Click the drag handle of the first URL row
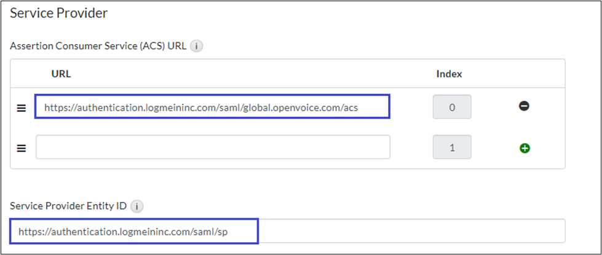602x255 pixels. point(21,108)
